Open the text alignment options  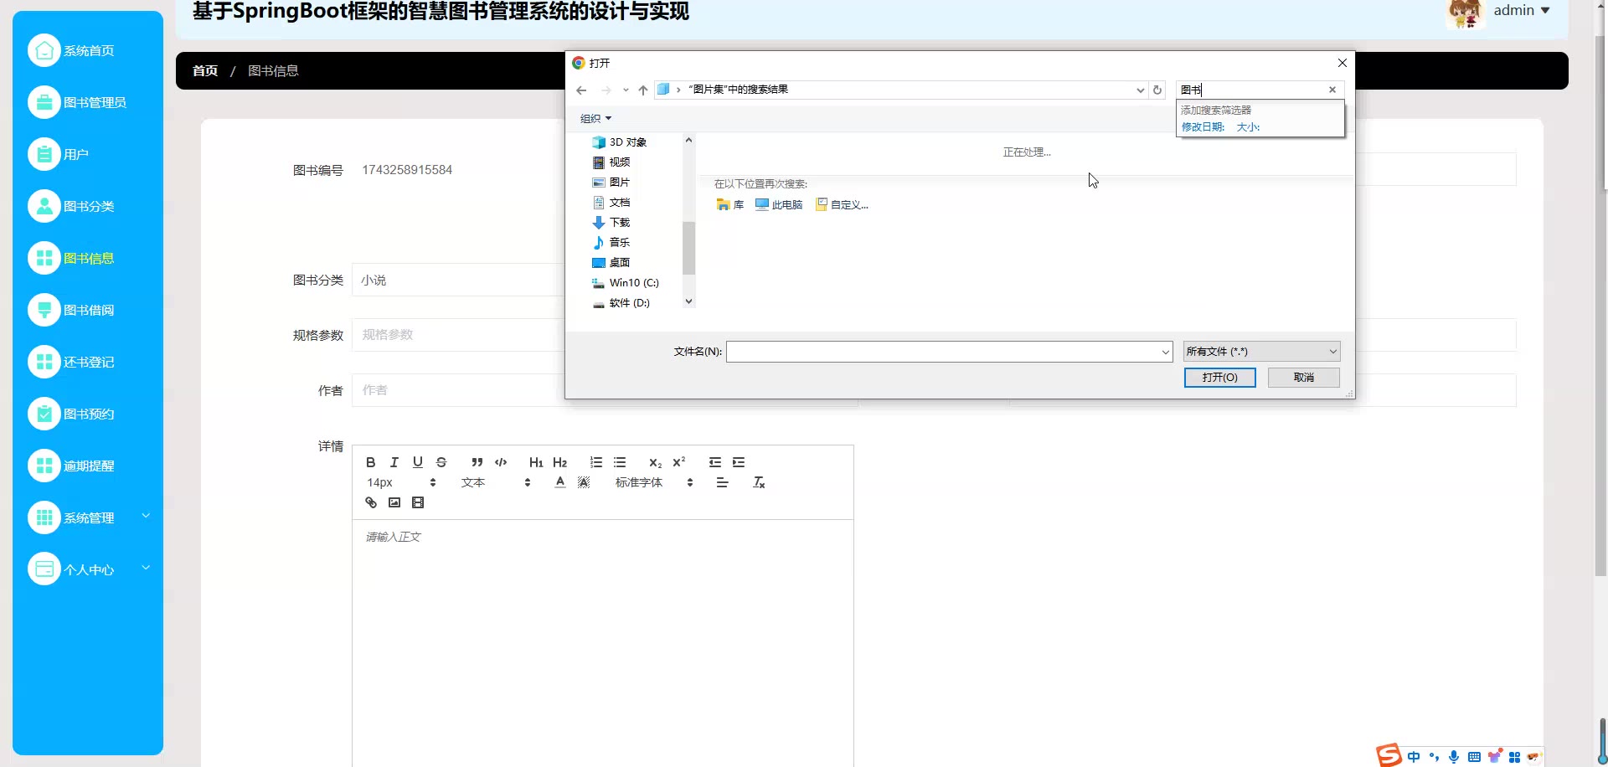tap(722, 482)
